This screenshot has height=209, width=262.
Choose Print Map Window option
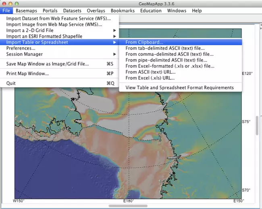coord(27,74)
